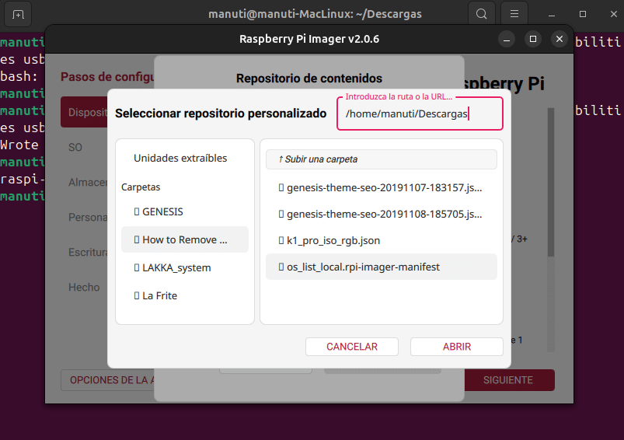The width and height of the screenshot is (624, 440).
Task: Minimize the Raspberry Pi Imager window
Action: click(507, 40)
